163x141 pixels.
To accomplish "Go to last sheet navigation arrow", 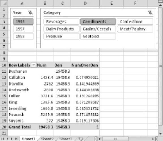I will pyautogui.click(x=16, y=139).
